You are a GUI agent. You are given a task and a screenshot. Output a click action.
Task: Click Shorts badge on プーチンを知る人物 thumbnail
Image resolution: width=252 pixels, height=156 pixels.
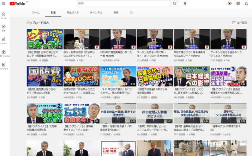170,47
